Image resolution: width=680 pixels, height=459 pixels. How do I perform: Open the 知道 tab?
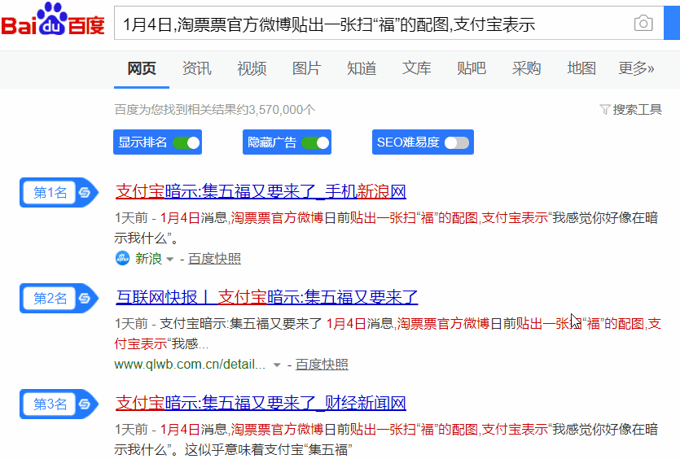pos(362,68)
